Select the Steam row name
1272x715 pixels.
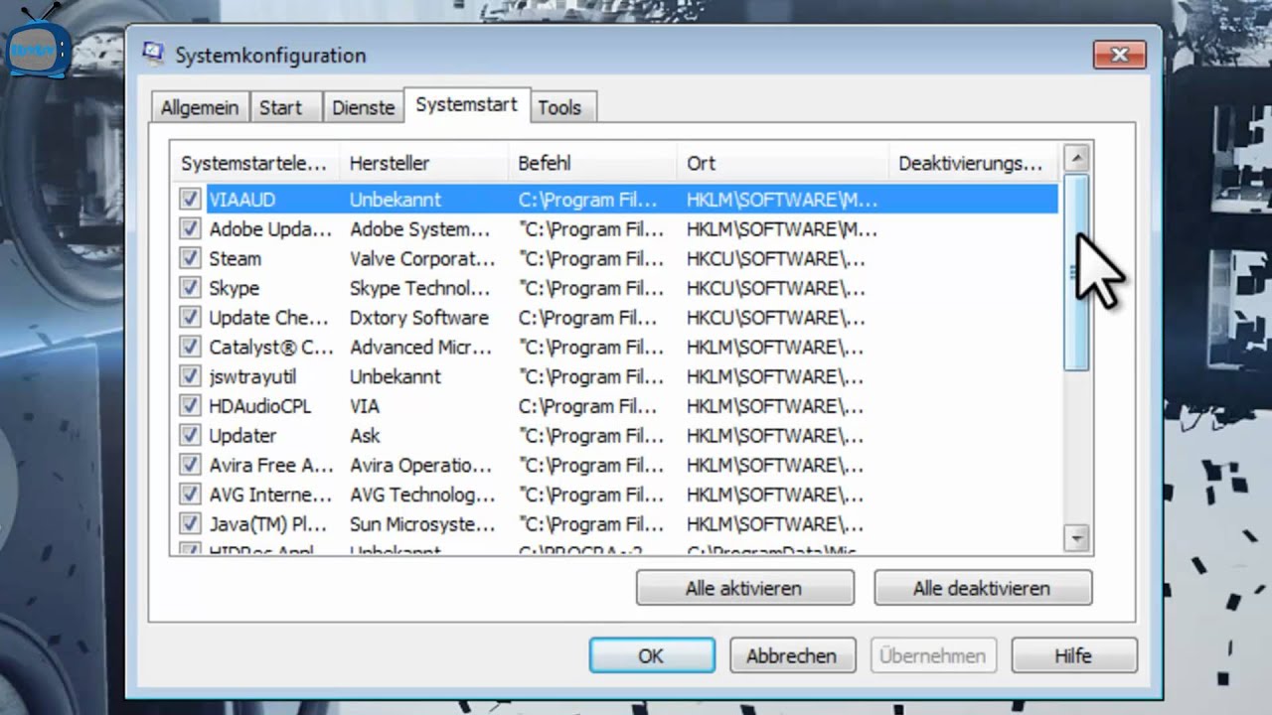[236, 258]
